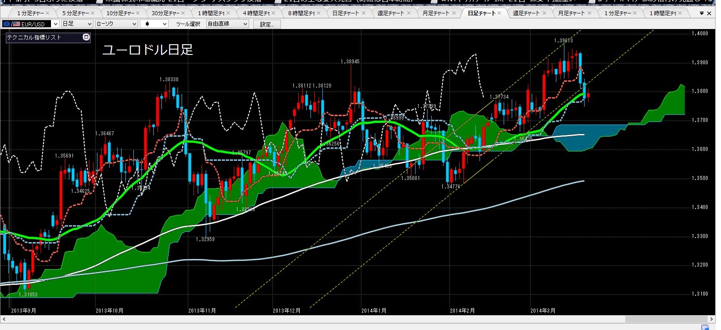The width and height of the screenshot is (721, 330).
Task: Click the テクニカル指標リスト panel header
Action: (48, 38)
